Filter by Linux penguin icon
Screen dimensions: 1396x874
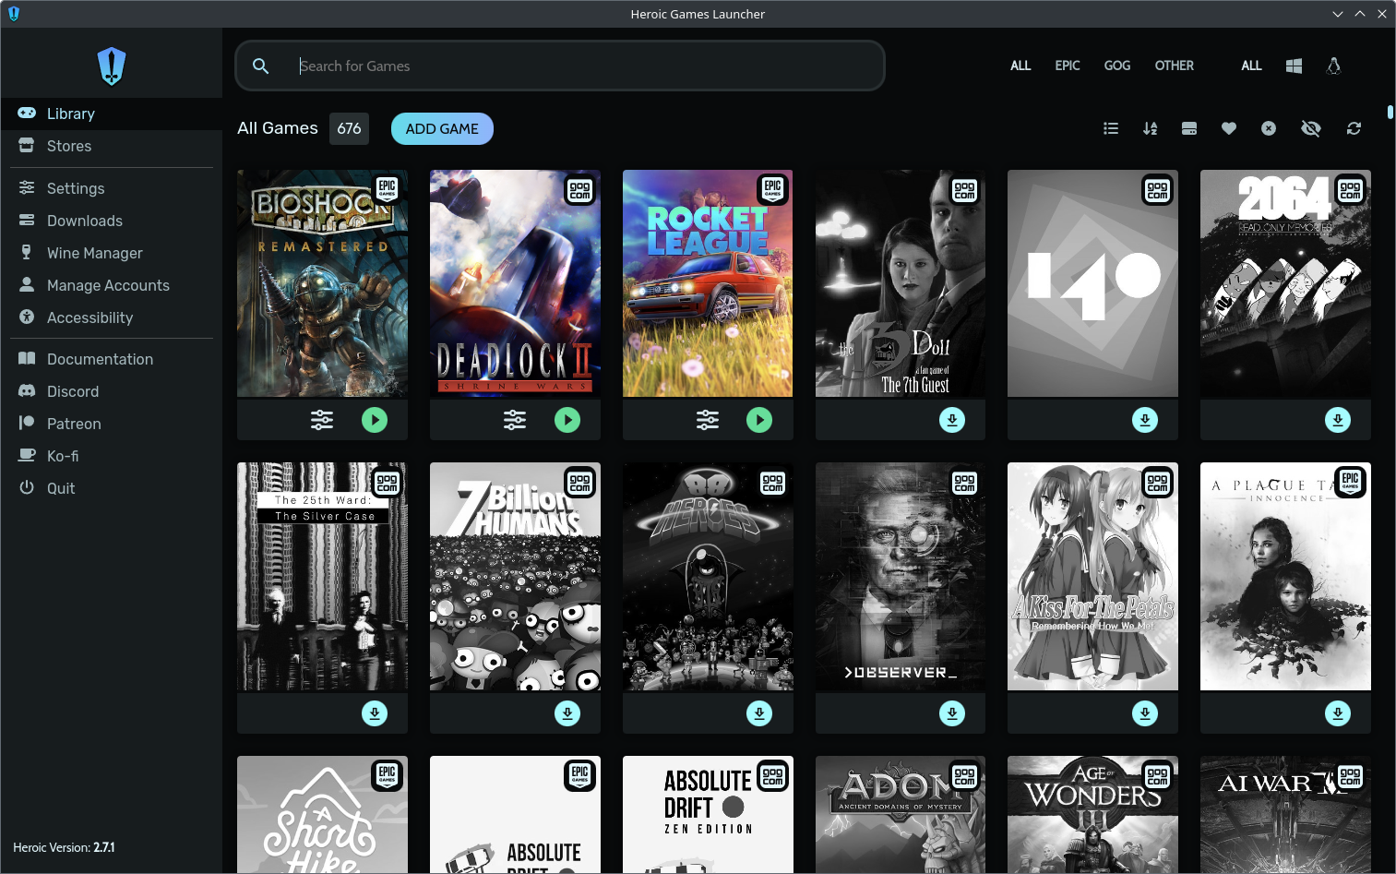click(x=1333, y=66)
